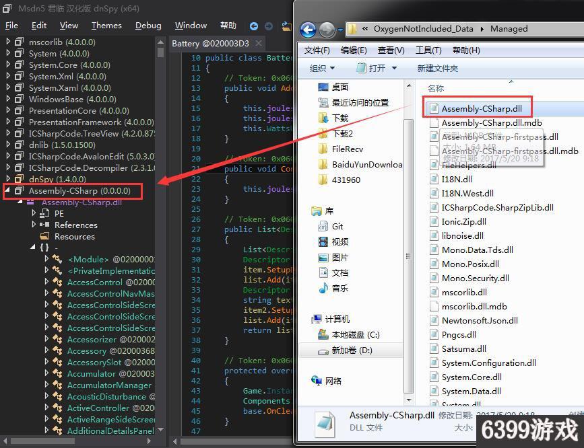The image size is (584, 448).
Task: Select the Newtonsoft.Json.dll file
Action: (x=474, y=320)
